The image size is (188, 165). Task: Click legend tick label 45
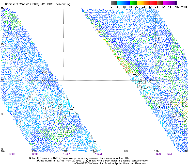[169, 7]
